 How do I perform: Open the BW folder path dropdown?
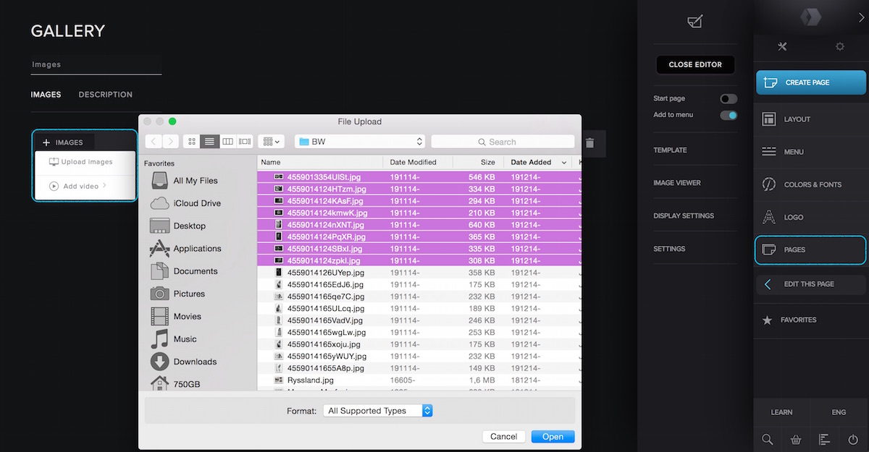tap(359, 142)
